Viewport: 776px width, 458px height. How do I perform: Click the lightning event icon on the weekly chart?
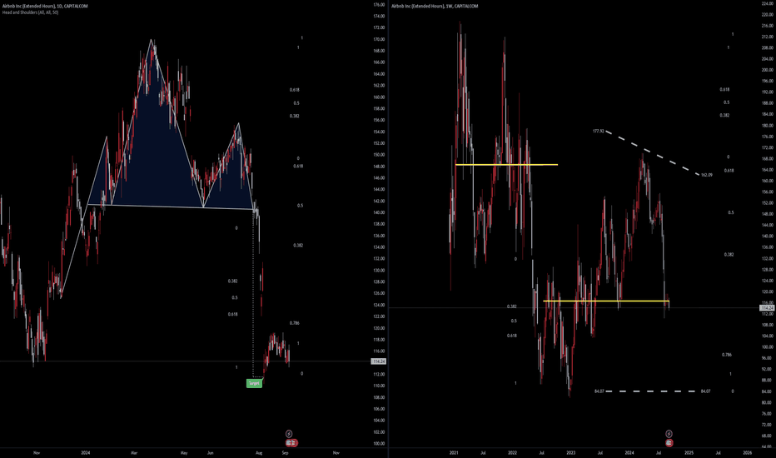[669, 434]
